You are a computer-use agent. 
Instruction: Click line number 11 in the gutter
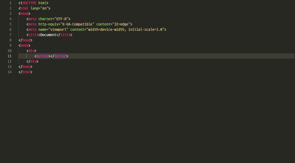point(9,56)
